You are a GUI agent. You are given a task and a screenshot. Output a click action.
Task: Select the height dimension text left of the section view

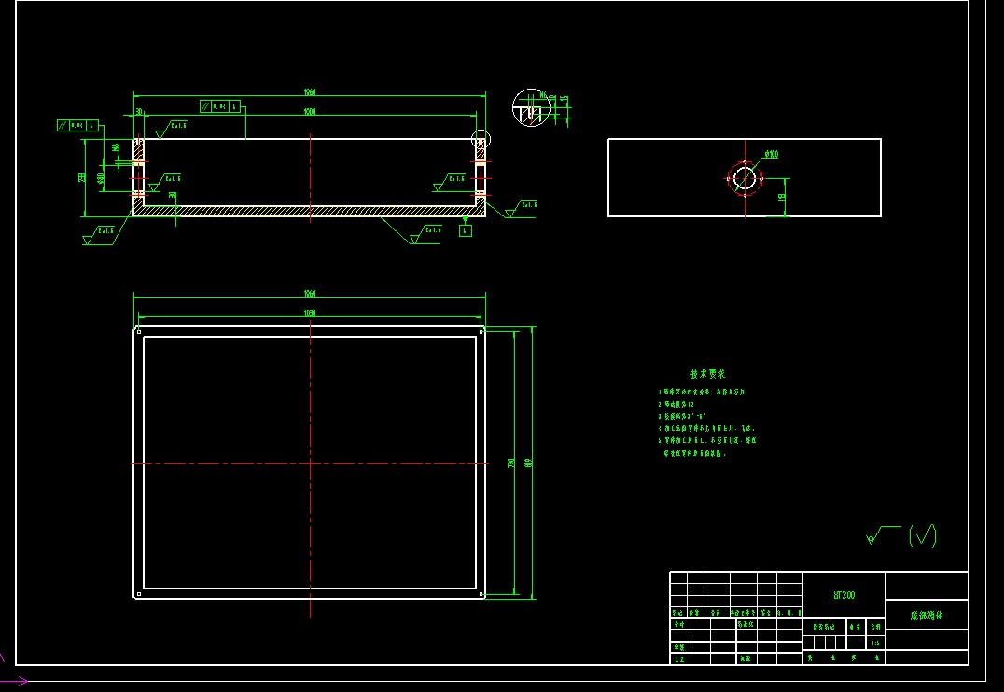click(x=81, y=177)
